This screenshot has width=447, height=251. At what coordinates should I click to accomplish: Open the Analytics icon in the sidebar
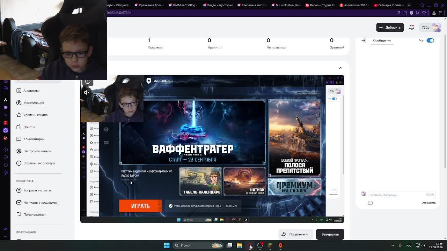19,91
